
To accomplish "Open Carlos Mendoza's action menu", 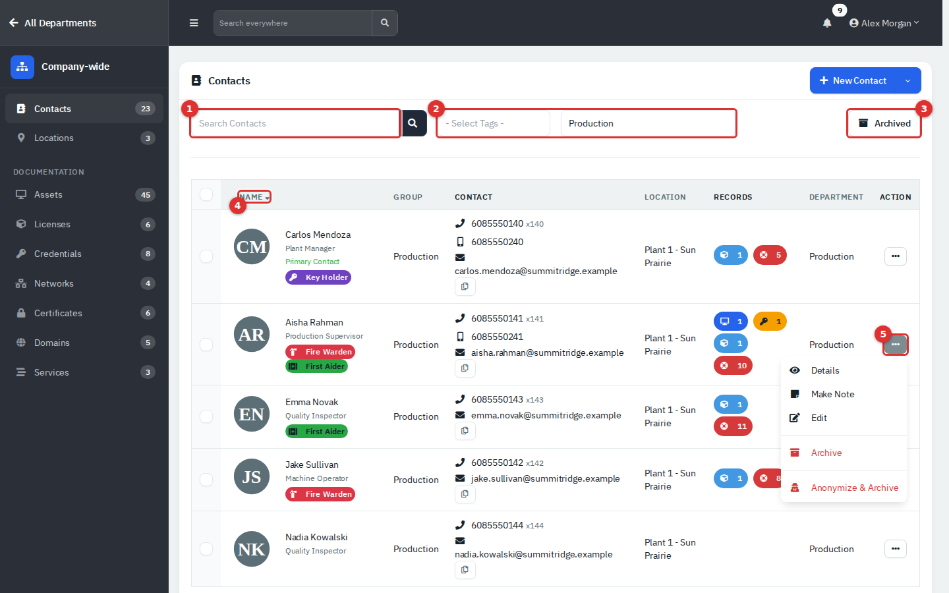I will [896, 256].
